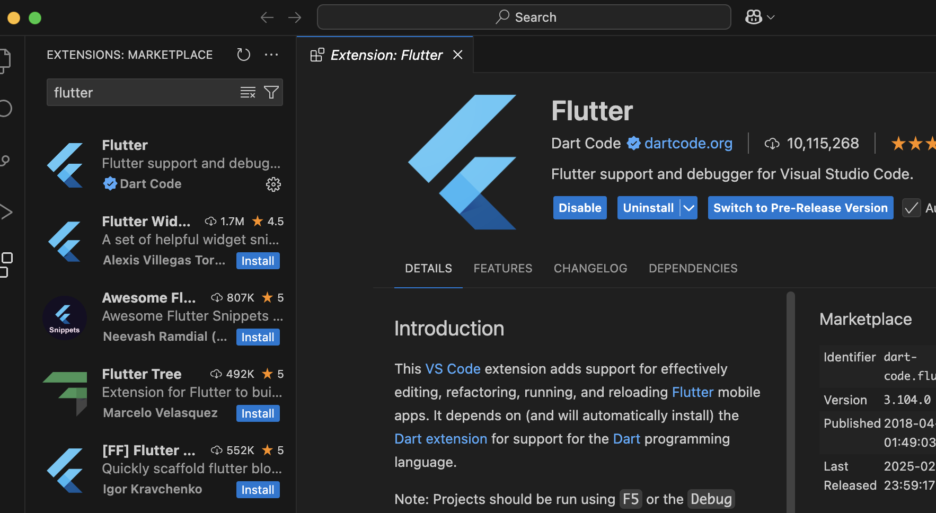This screenshot has width=936, height=513.
Task: Click the top Search command center box
Action: click(x=524, y=17)
